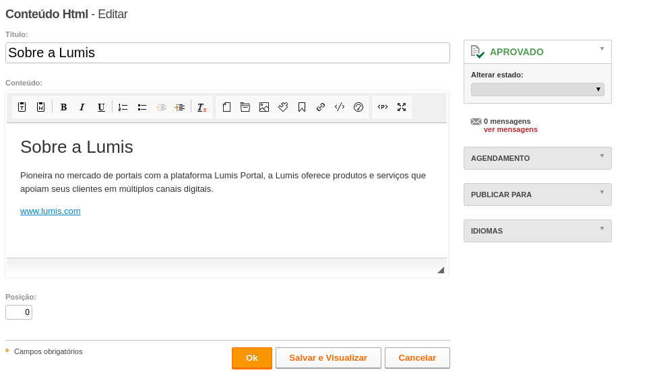657x385 pixels.
Task: Toggle italic formatting
Action: click(82, 107)
